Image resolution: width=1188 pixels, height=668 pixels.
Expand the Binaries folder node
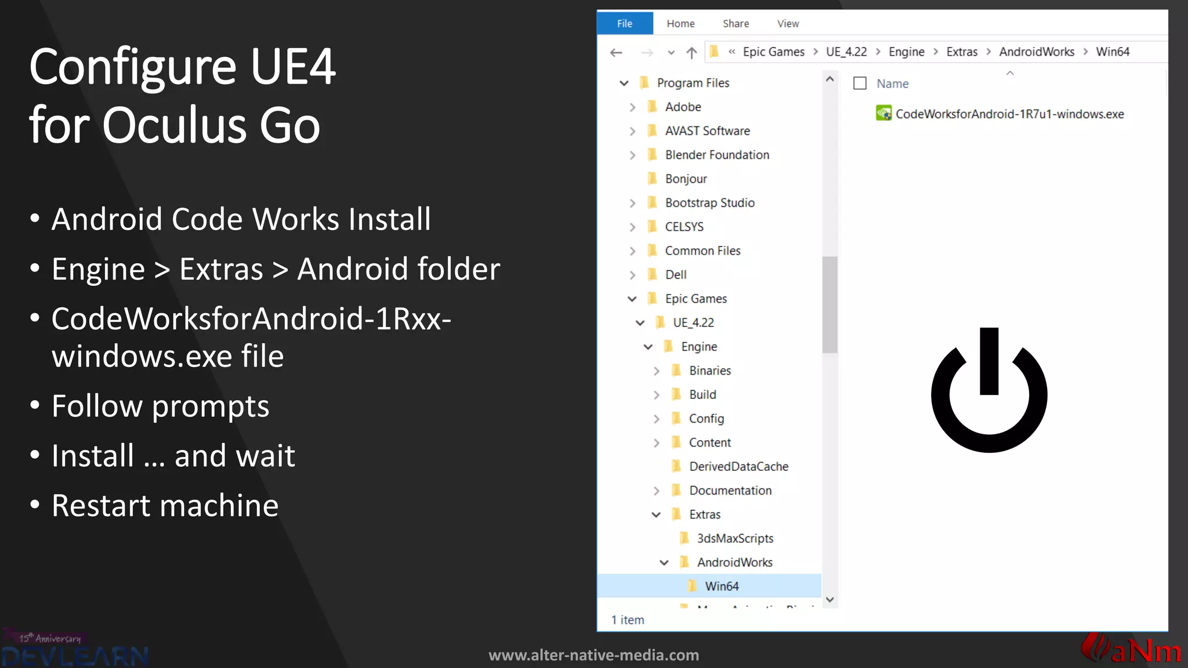coord(657,371)
